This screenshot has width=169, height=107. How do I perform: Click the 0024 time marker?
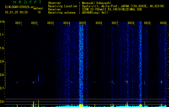[67, 23]
